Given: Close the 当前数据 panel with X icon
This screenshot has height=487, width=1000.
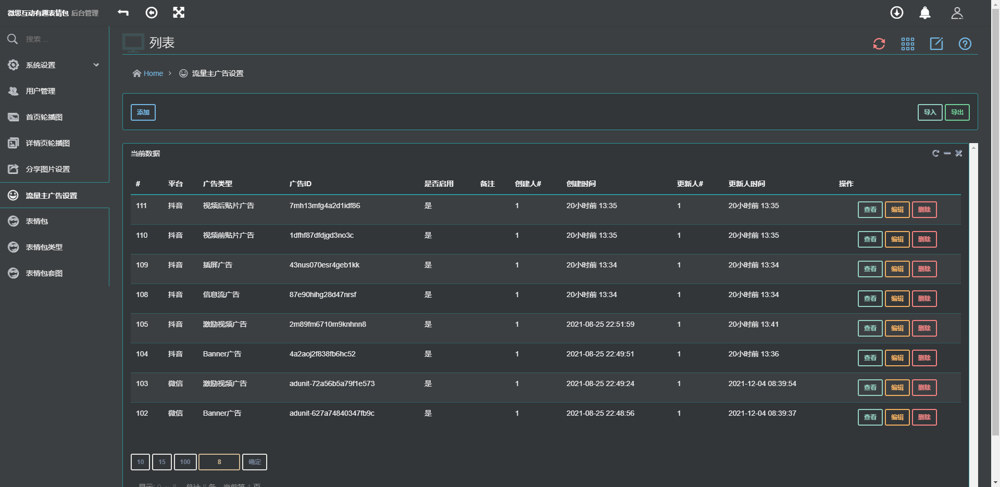Looking at the screenshot, I should [959, 153].
